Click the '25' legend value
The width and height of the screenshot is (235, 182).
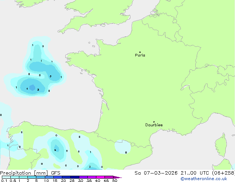tap(72, 181)
